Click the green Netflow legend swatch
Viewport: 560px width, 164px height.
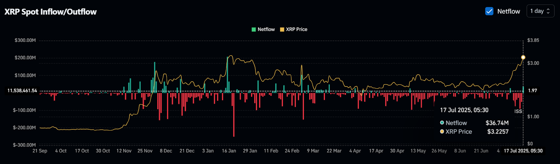coord(254,29)
